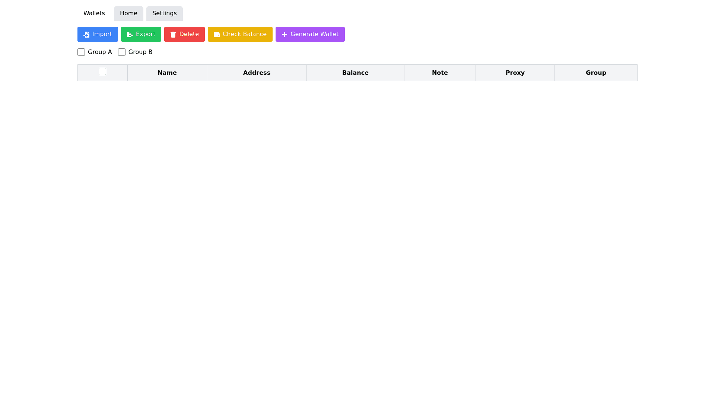Click the Check Balance button label

click(244, 34)
